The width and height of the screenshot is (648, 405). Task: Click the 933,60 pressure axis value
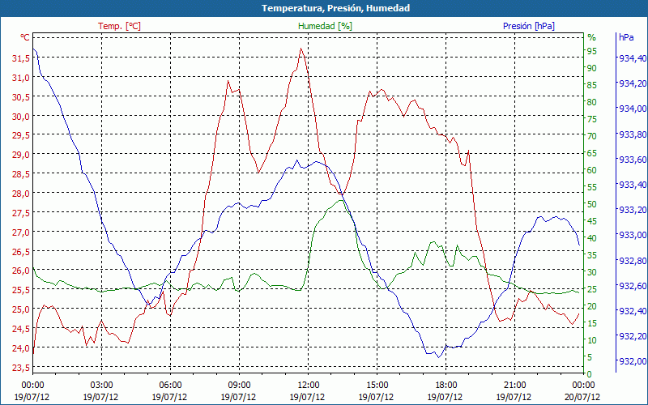point(633,159)
